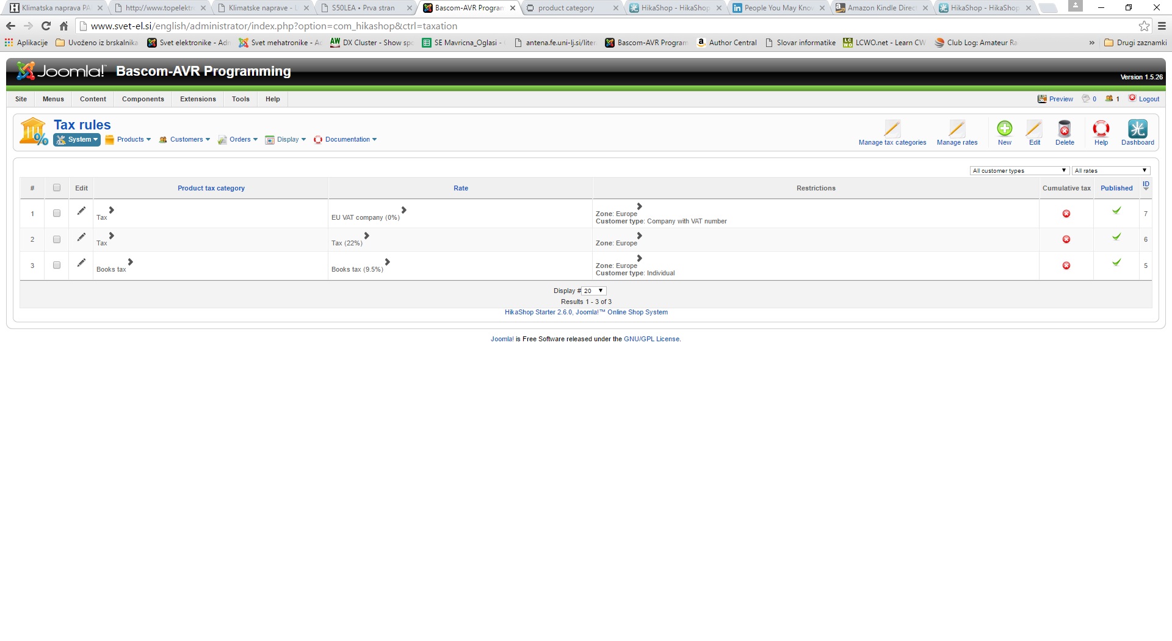Expand the System dropdown menu
Screen dimensions: 1172x641
coord(77,140)
